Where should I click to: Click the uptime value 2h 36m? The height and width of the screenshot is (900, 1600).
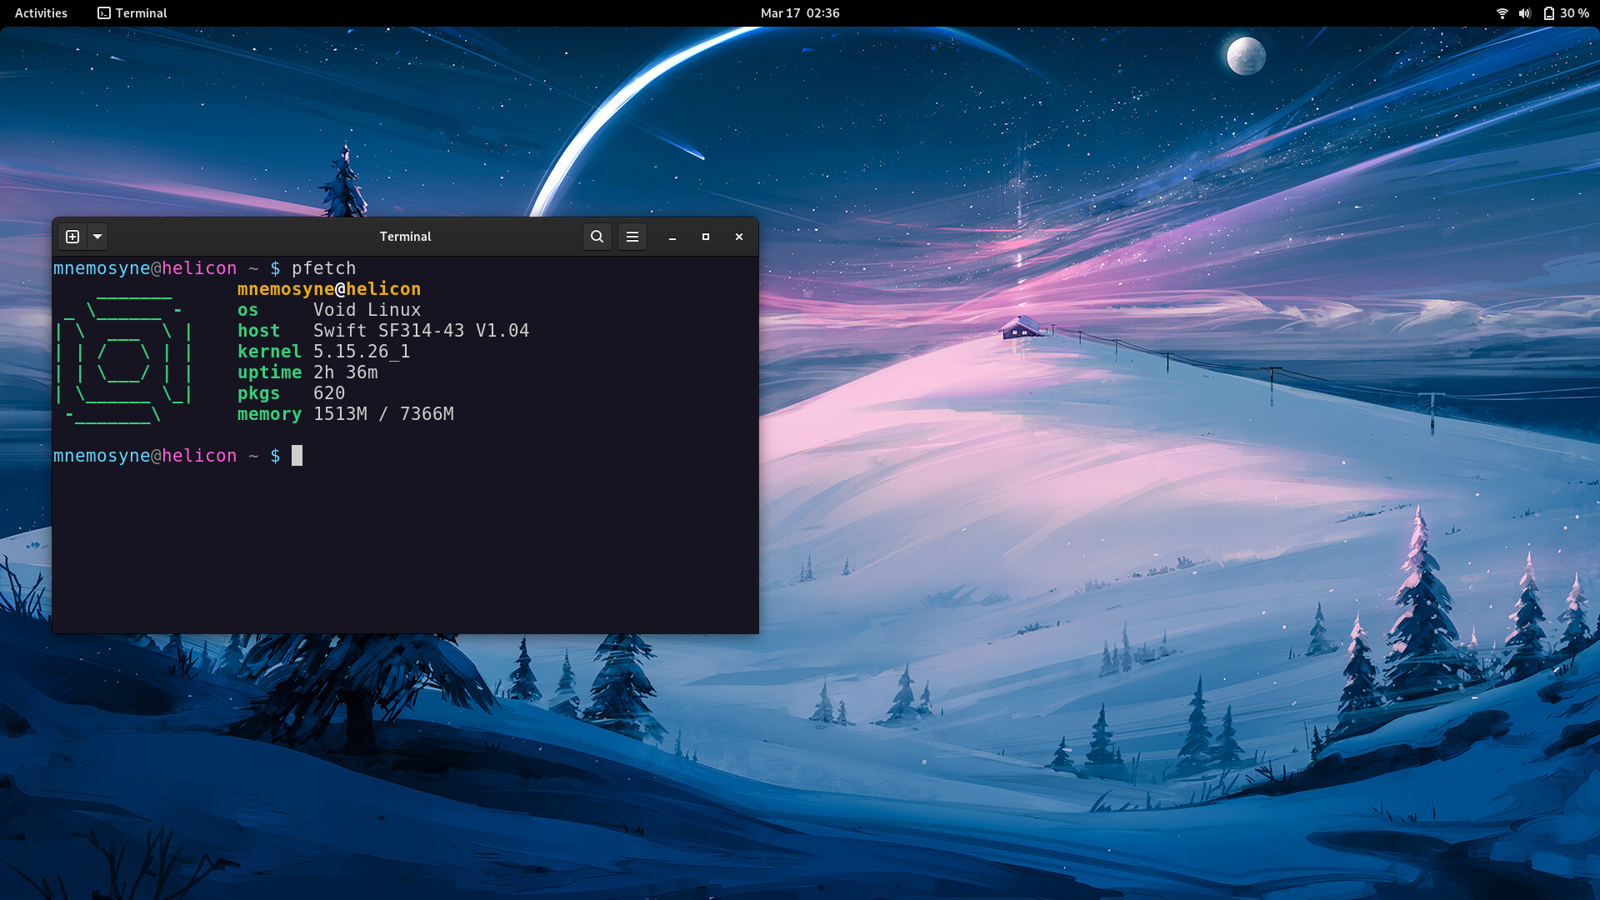point(345,372)
